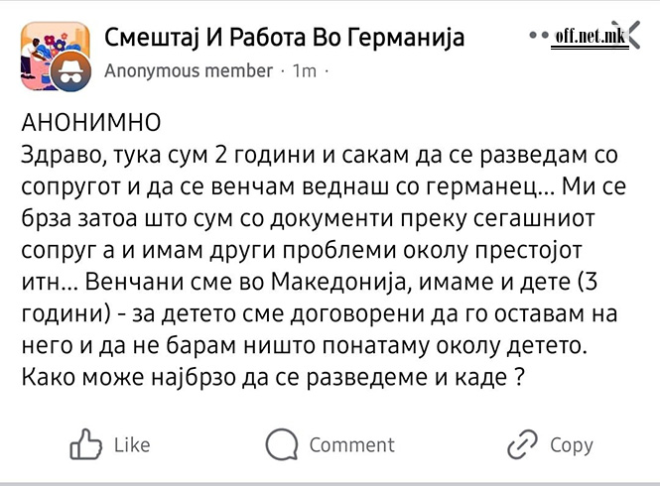This screenshot has height=486, width=660.
Task: Click the chain-link Copy icon
Action: 522,444
